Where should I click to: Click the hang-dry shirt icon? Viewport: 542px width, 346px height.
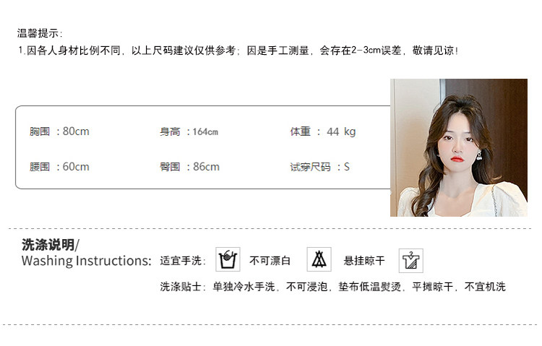pos(411,261)
